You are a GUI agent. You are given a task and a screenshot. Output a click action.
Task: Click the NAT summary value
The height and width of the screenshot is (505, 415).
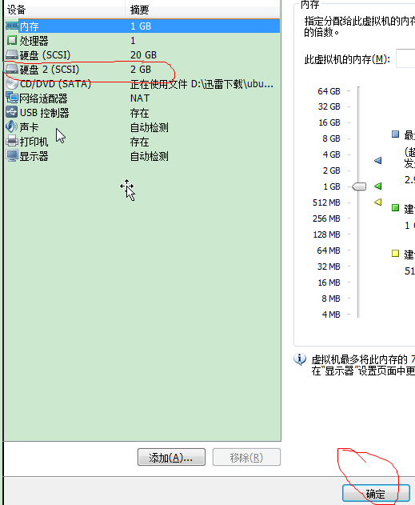click(x=140, y=98)
